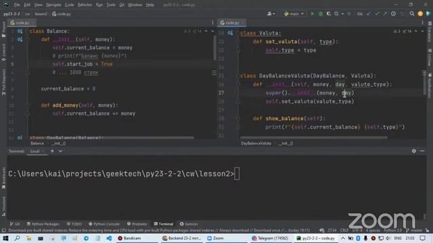
Task: Toggle the Services tool window
Action: coord(189,224)
